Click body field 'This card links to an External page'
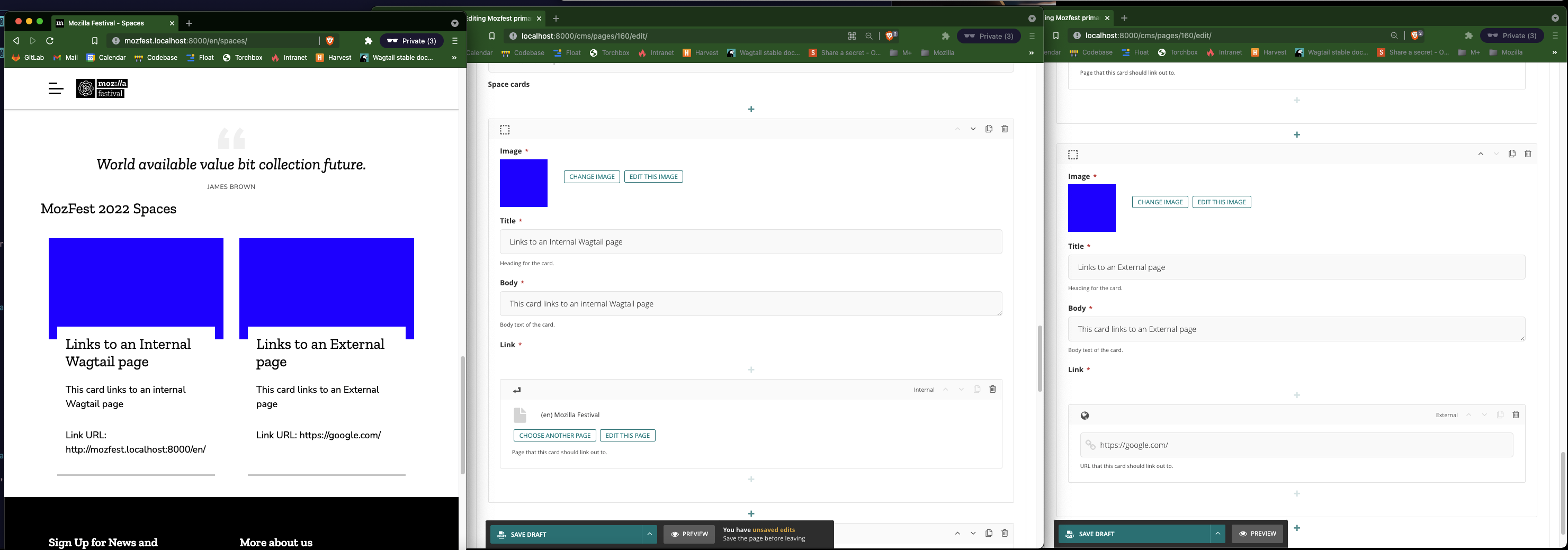The height and width of the screenshot is (550, 1568). 1296,329
